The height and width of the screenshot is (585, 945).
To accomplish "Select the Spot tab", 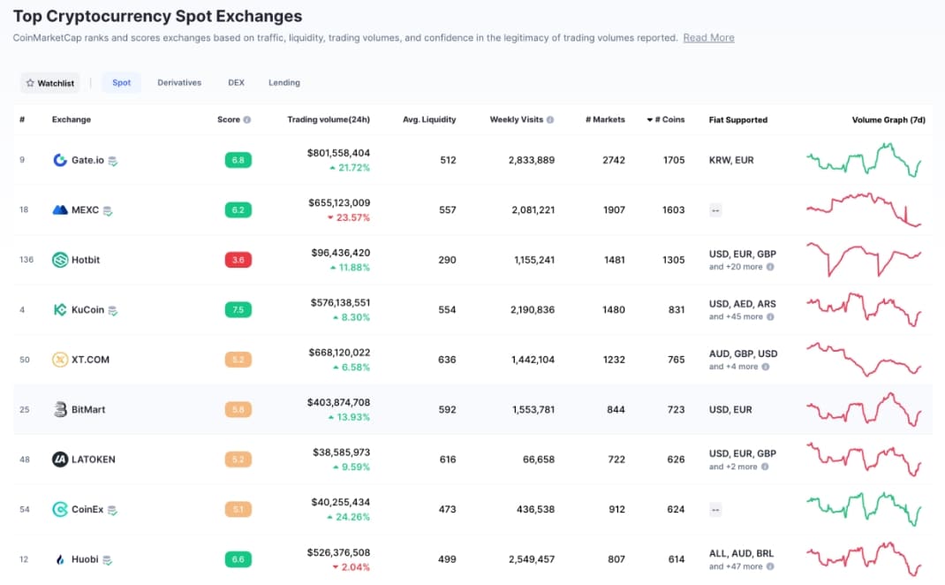I will pos(121,82).
